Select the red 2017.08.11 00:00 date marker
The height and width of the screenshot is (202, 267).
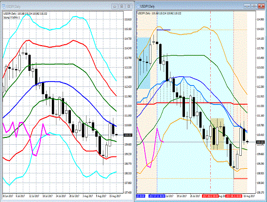click(234, 196)
